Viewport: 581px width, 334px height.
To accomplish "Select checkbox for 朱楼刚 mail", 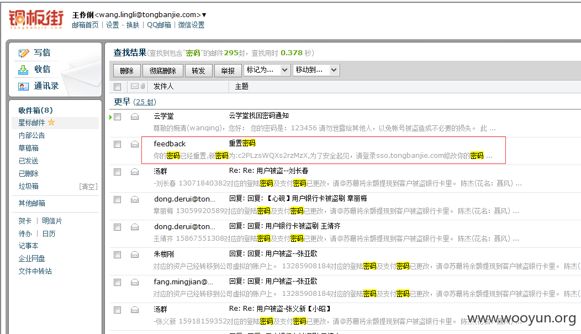I will pos(118,255).
